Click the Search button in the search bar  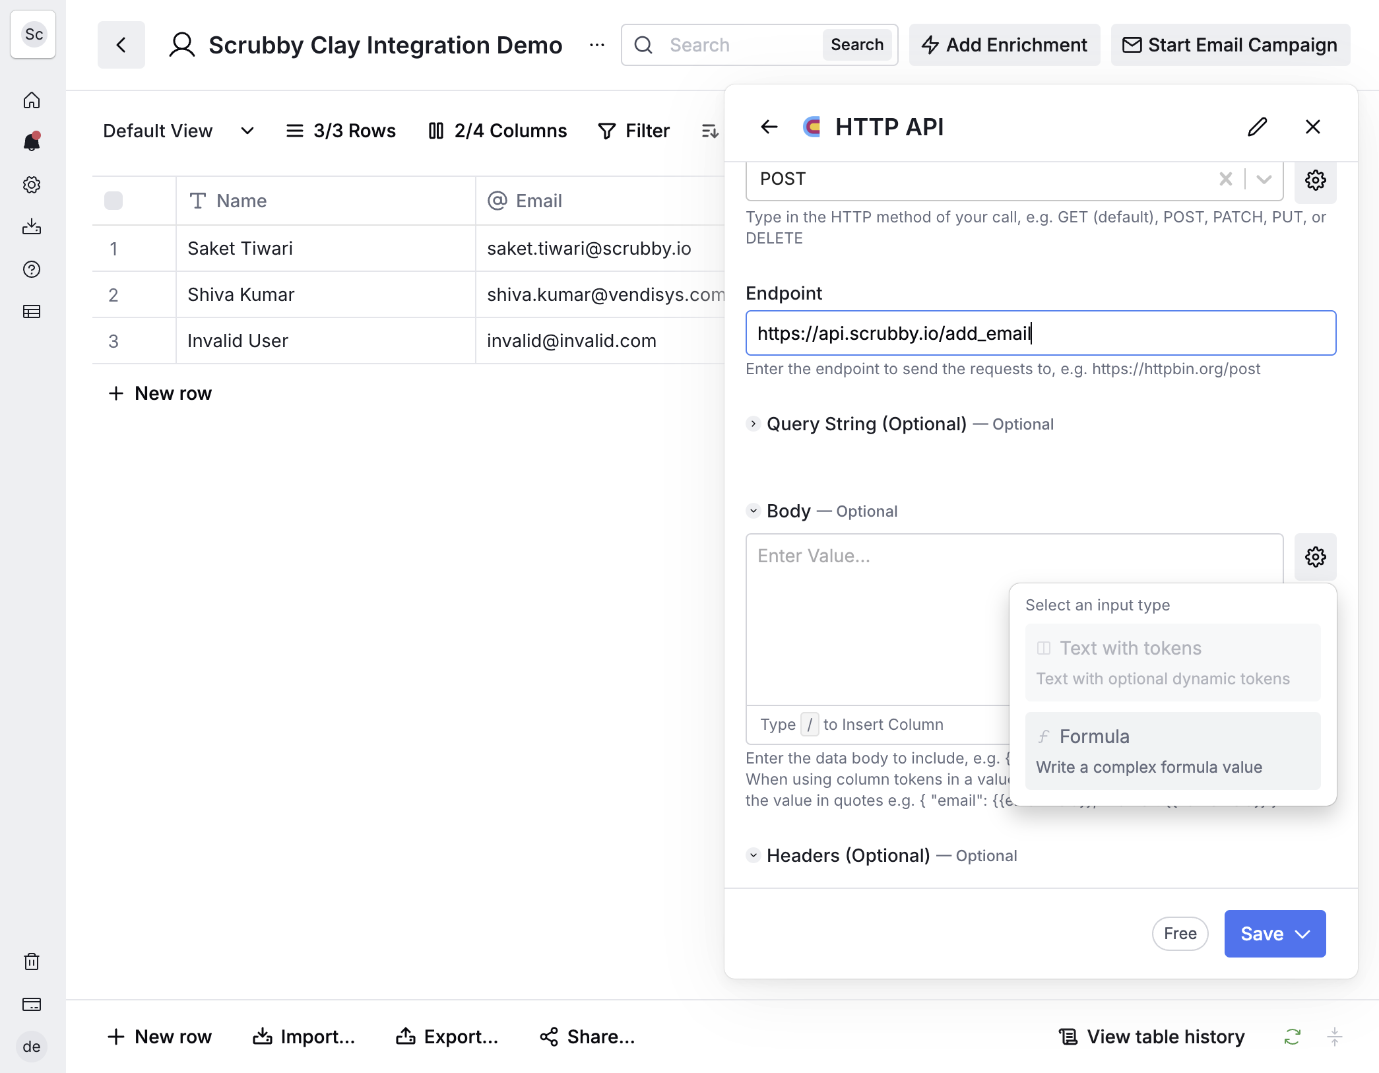click(x=857, y=45)
